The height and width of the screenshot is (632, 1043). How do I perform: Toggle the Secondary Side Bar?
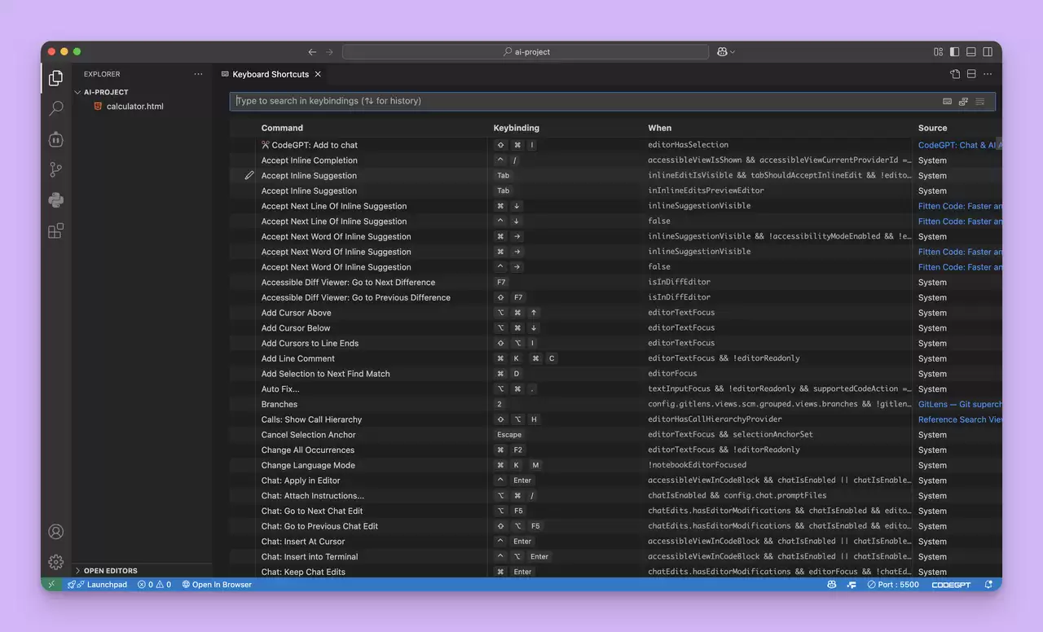coord(988,51)
